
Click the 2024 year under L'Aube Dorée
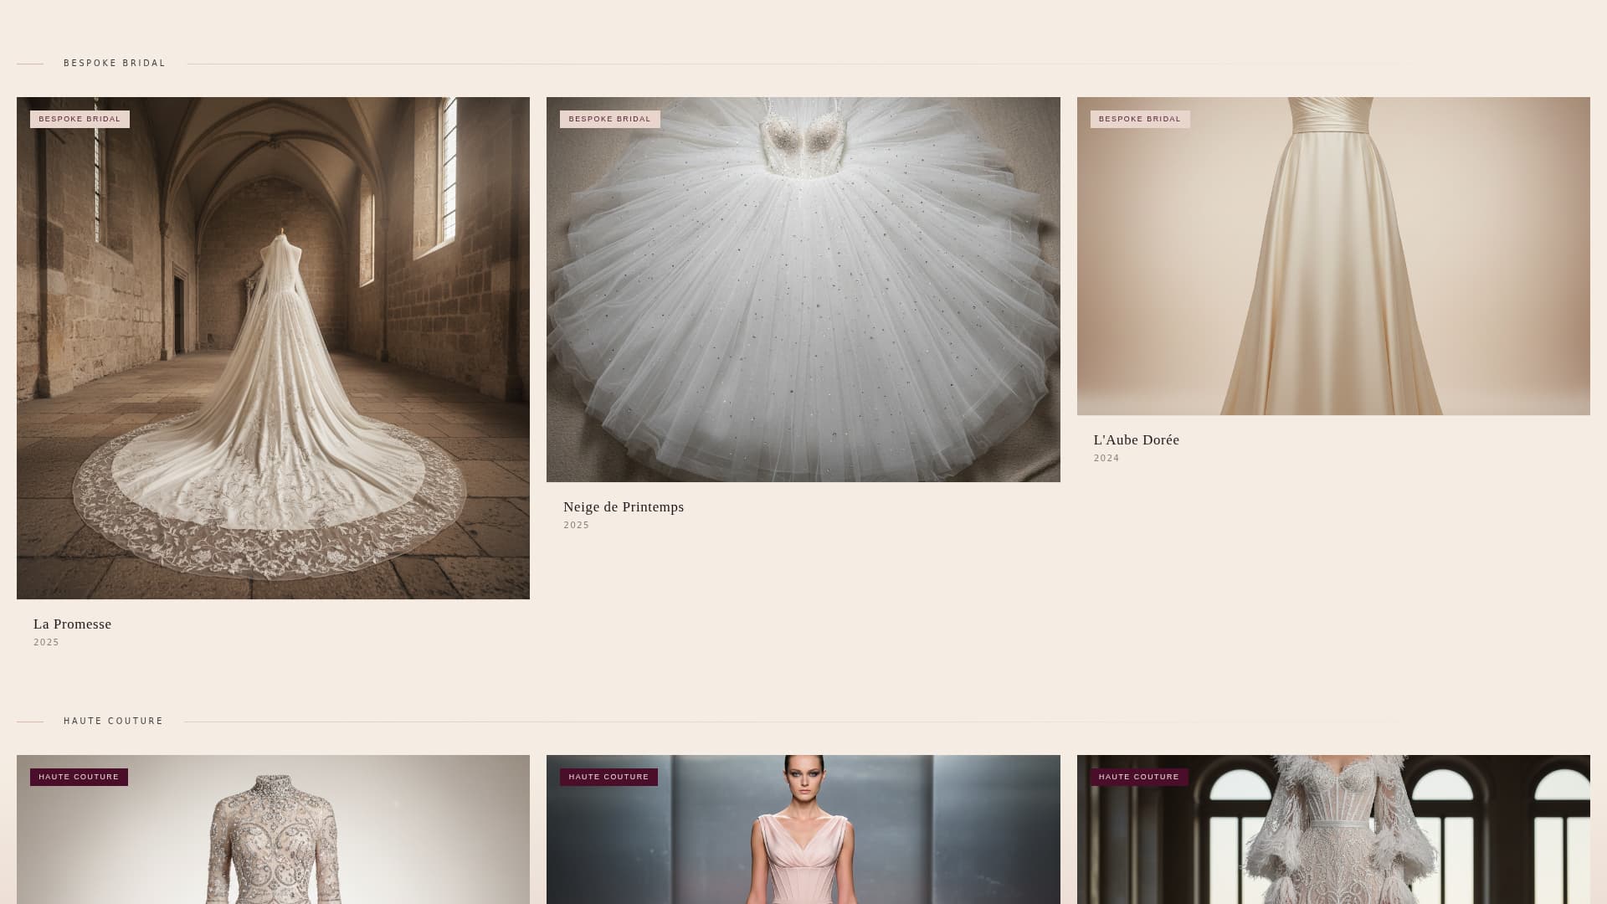tap(1106, 459)
